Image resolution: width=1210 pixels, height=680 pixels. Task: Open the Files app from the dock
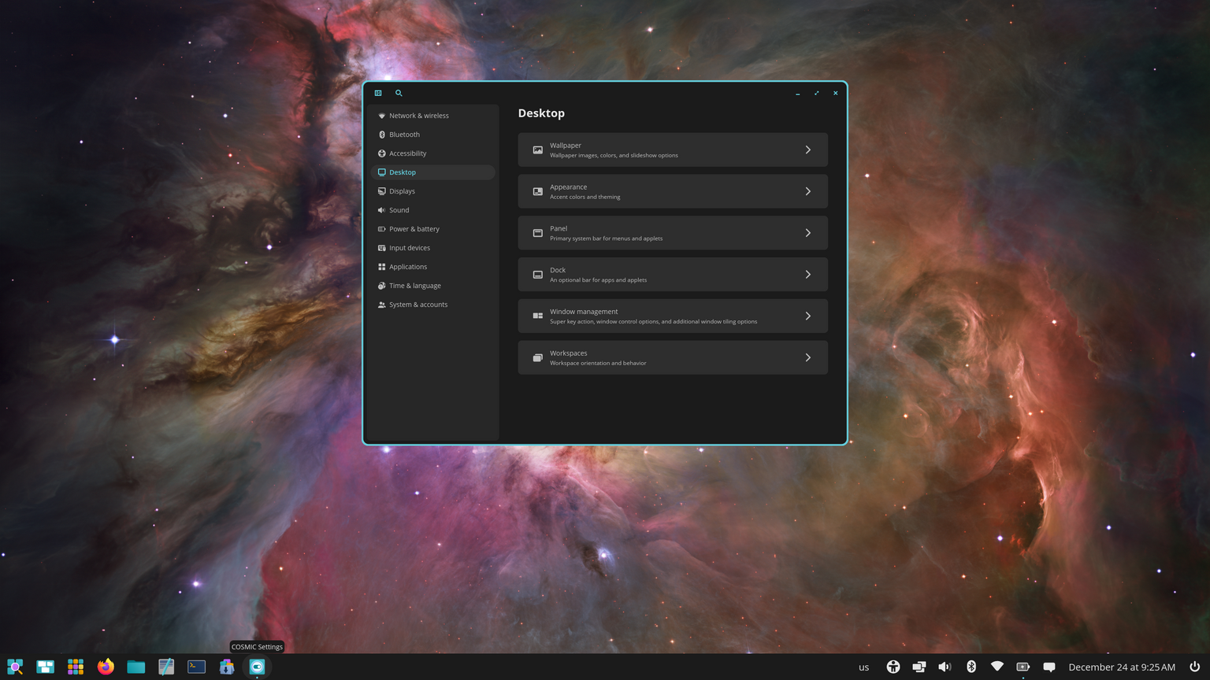[135, 667]
